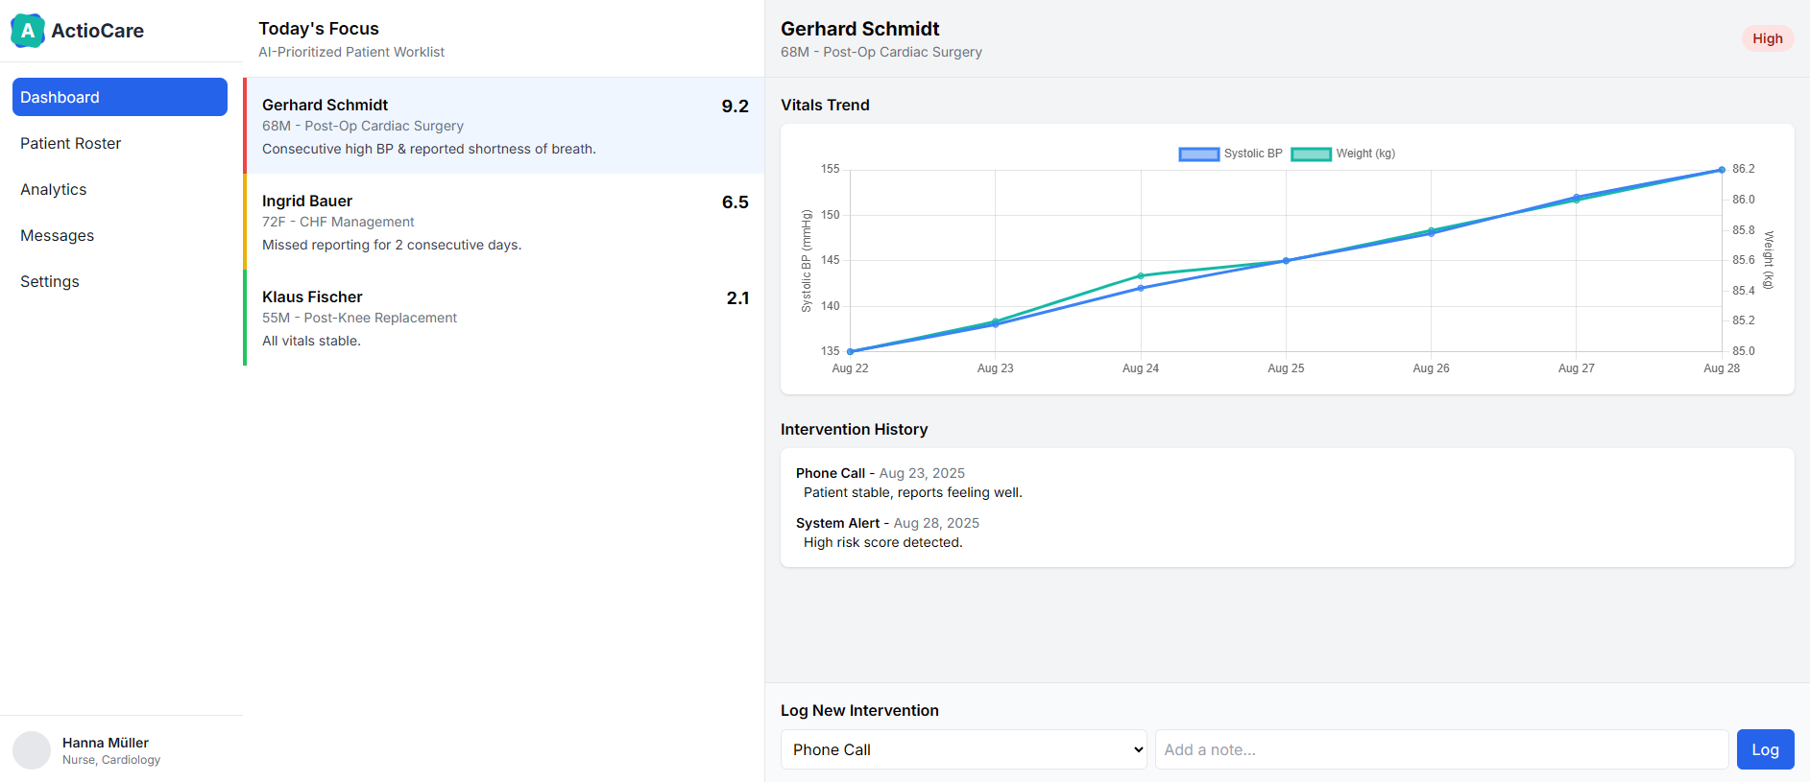Open the intervention type Phone Call dropdown
Viewport: 1810px width, 782px height.
click(964, 749)
